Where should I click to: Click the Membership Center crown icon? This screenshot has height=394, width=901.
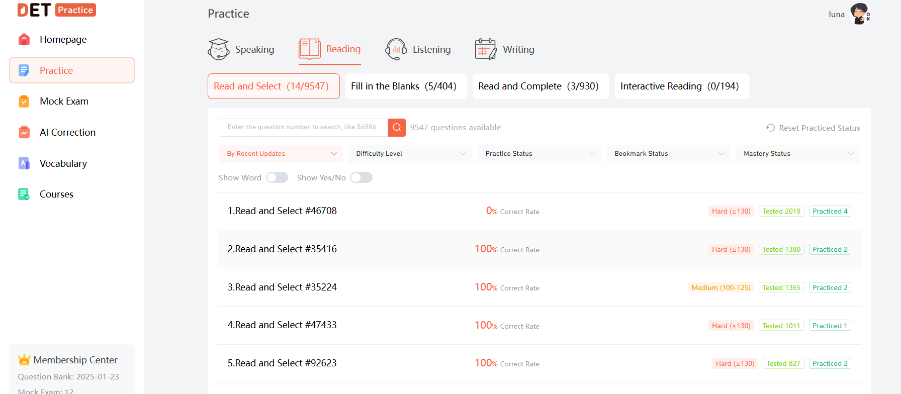tap(24, 360)
